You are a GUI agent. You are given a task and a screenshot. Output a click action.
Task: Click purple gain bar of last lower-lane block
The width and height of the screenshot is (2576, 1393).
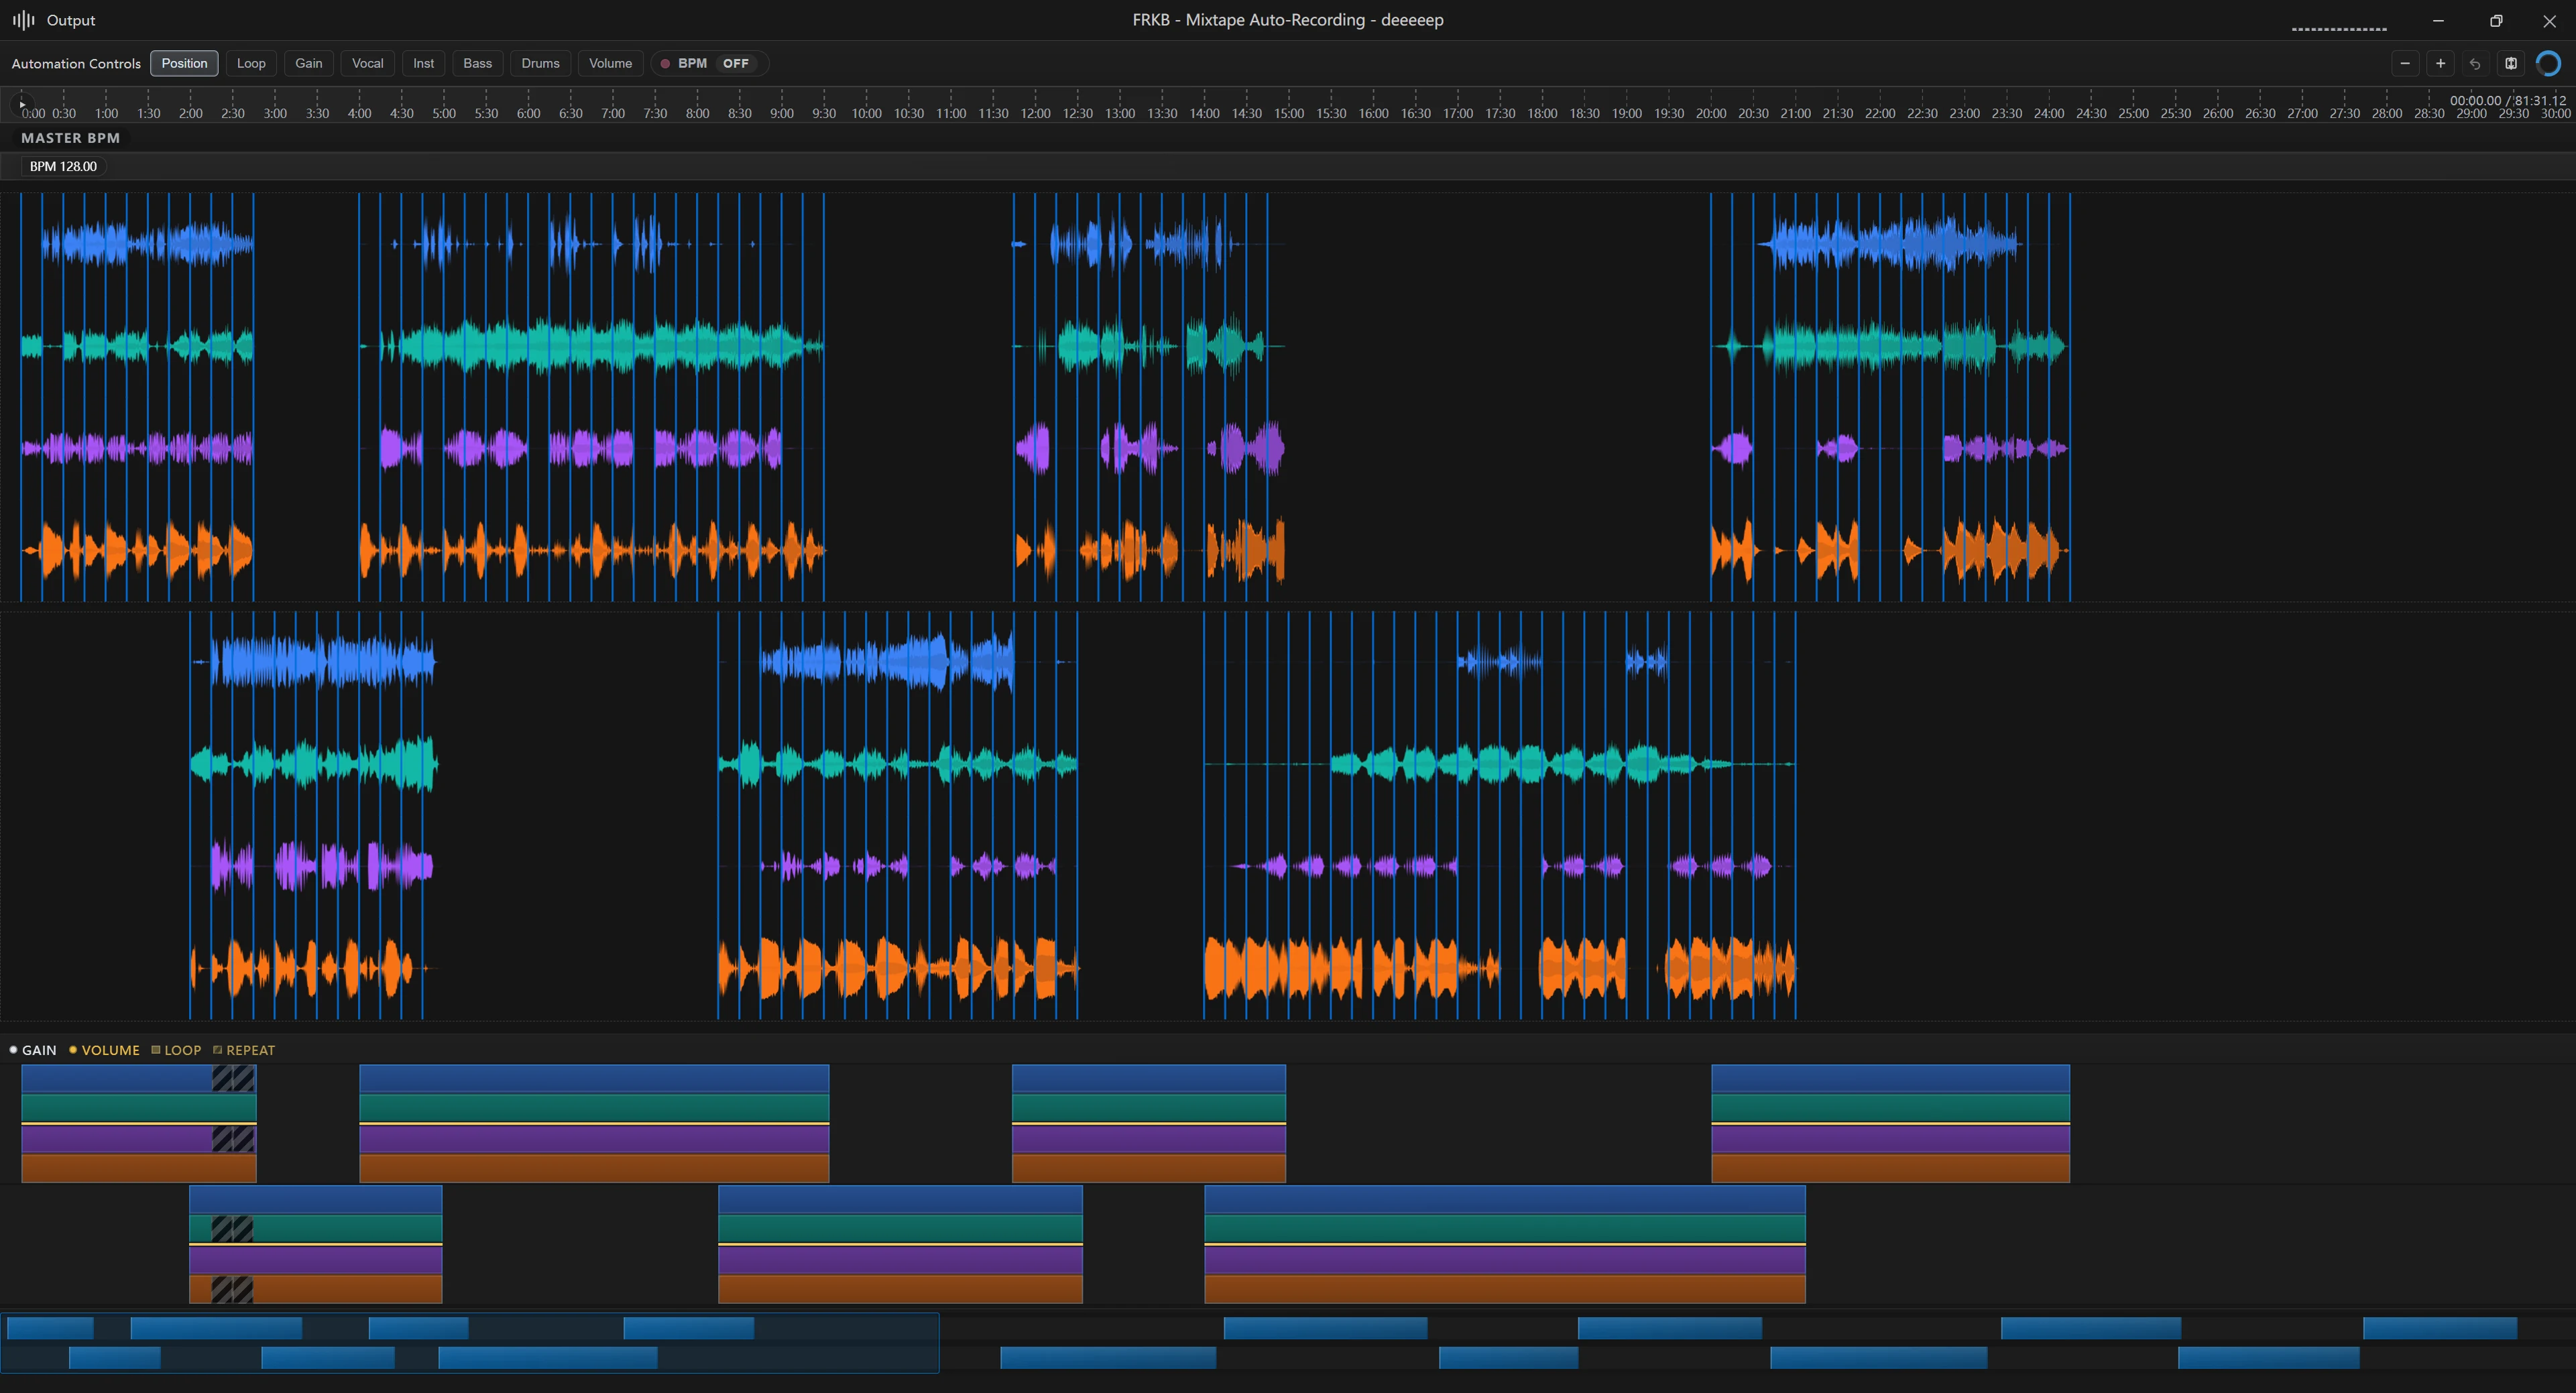coord(1505,1260)
